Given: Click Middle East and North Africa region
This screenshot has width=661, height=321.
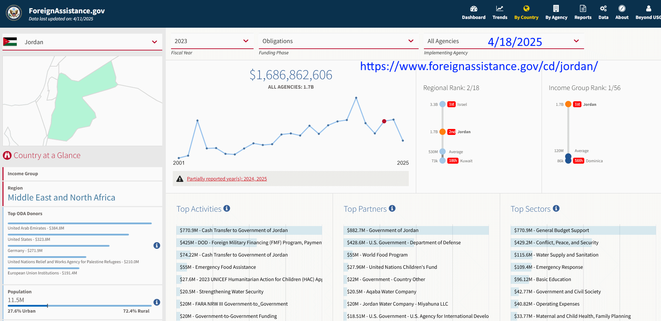Looking at the screenshot, I should [x=61, y=198].
